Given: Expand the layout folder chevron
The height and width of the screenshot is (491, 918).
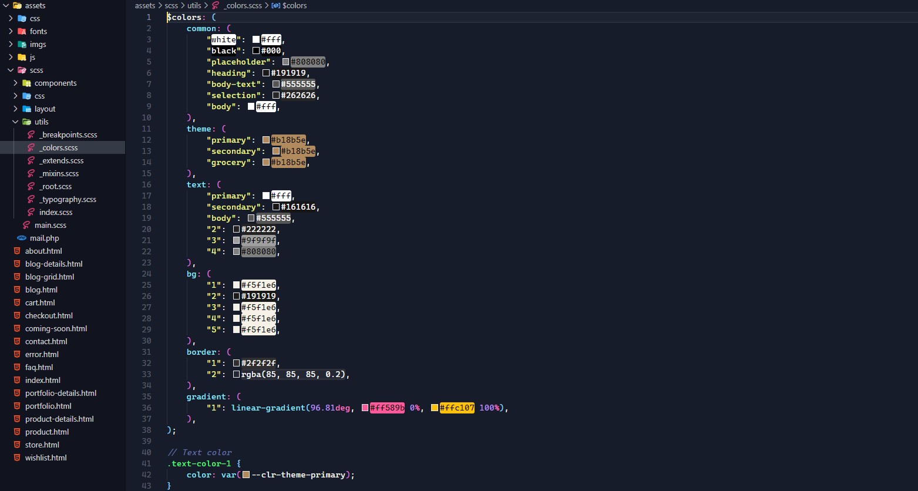Looking at the screenshot, I should pos(16,109).
